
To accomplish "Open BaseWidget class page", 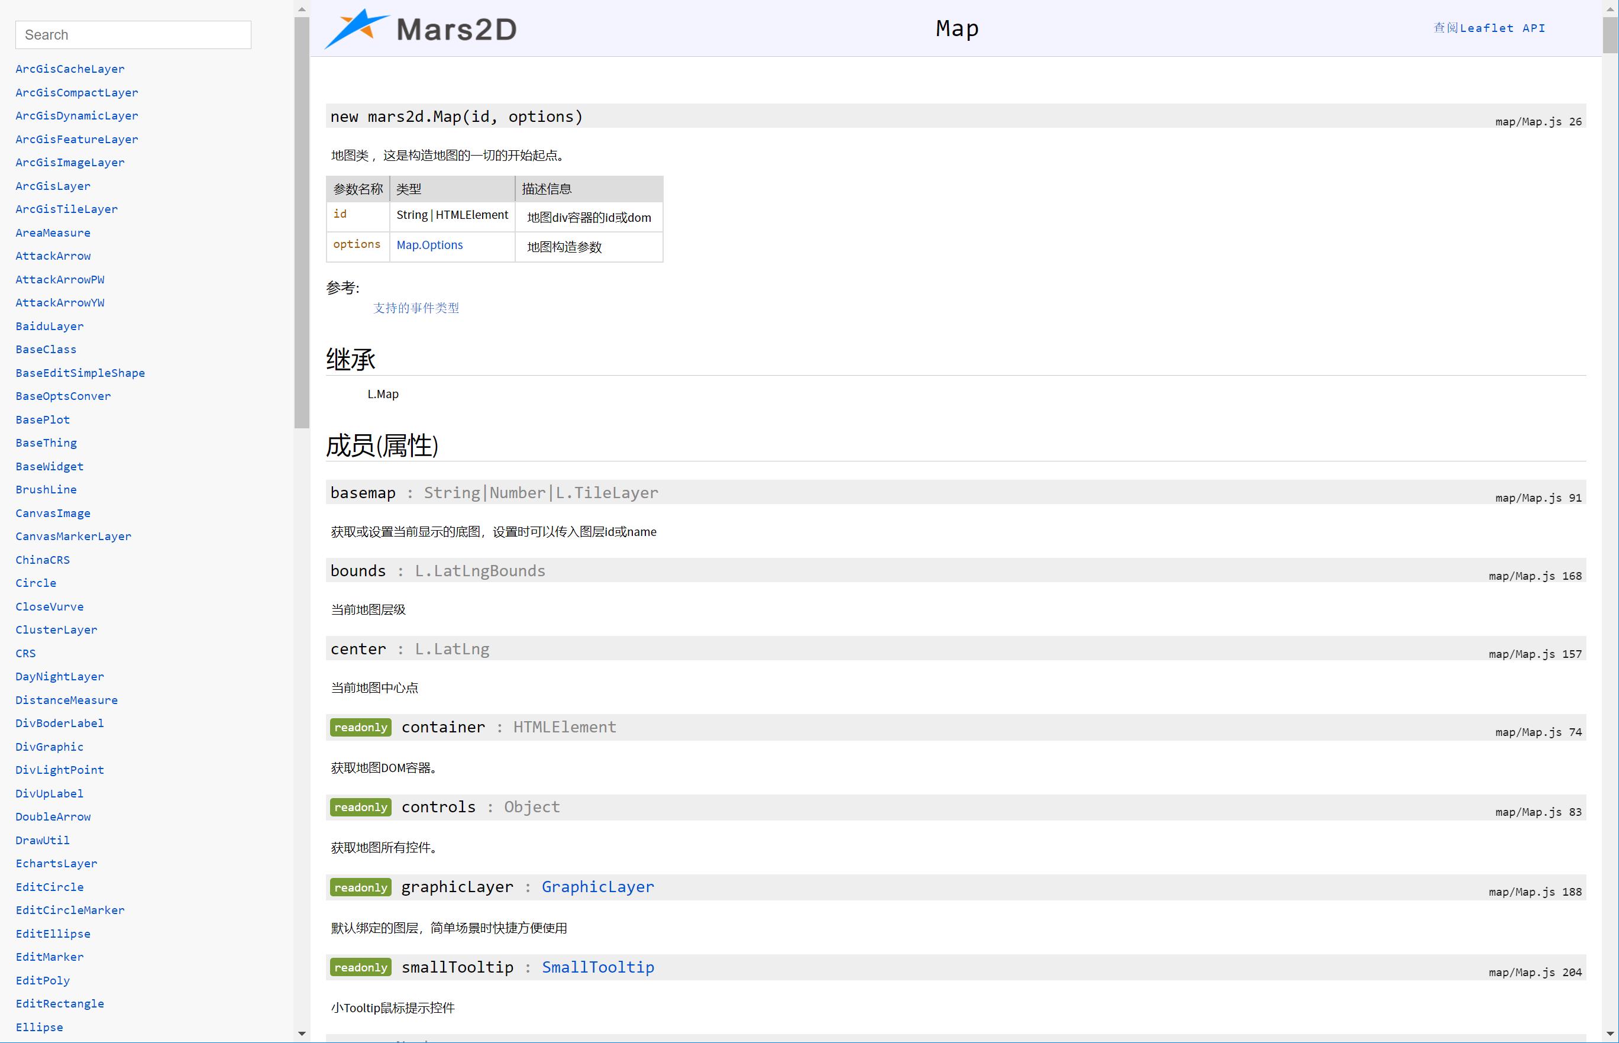I will coord(50,466).
